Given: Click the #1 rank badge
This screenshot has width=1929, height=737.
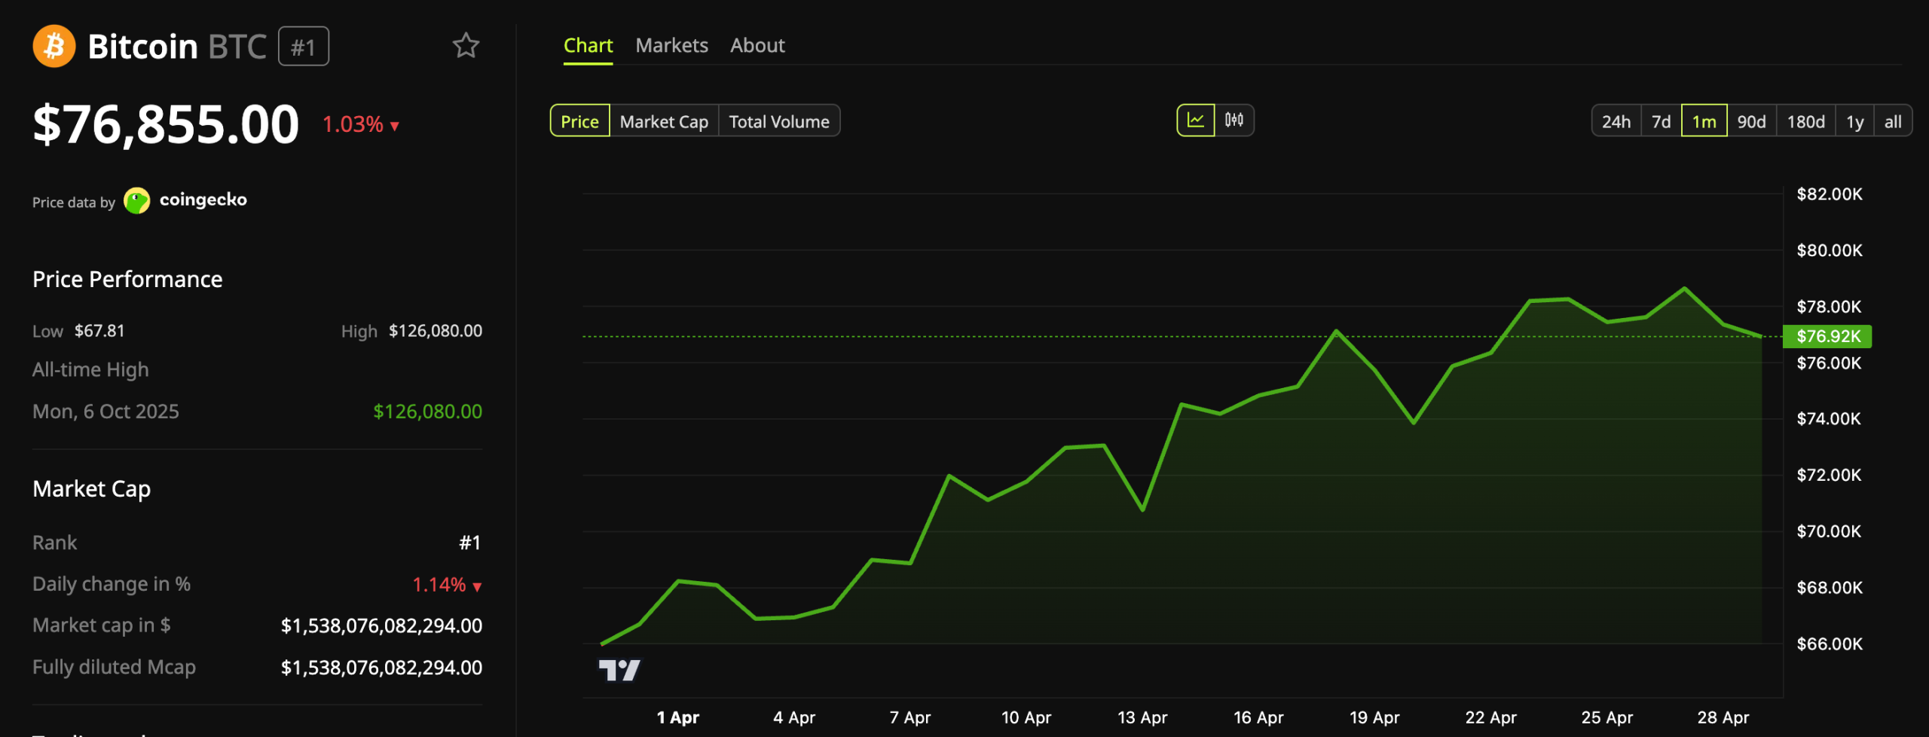Looking at the screenshot, I should click(303, 45).
